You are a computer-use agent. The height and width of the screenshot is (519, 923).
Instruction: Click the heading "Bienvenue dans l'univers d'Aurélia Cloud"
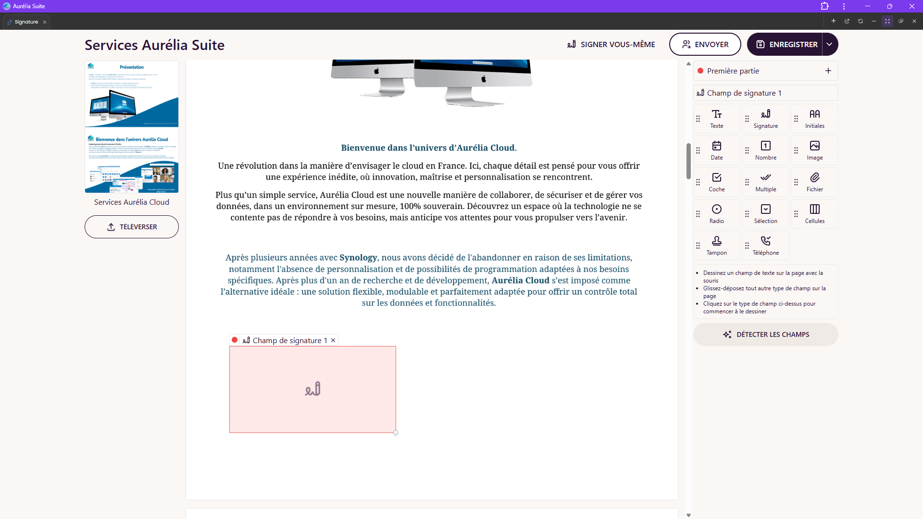tap(429, 148)
